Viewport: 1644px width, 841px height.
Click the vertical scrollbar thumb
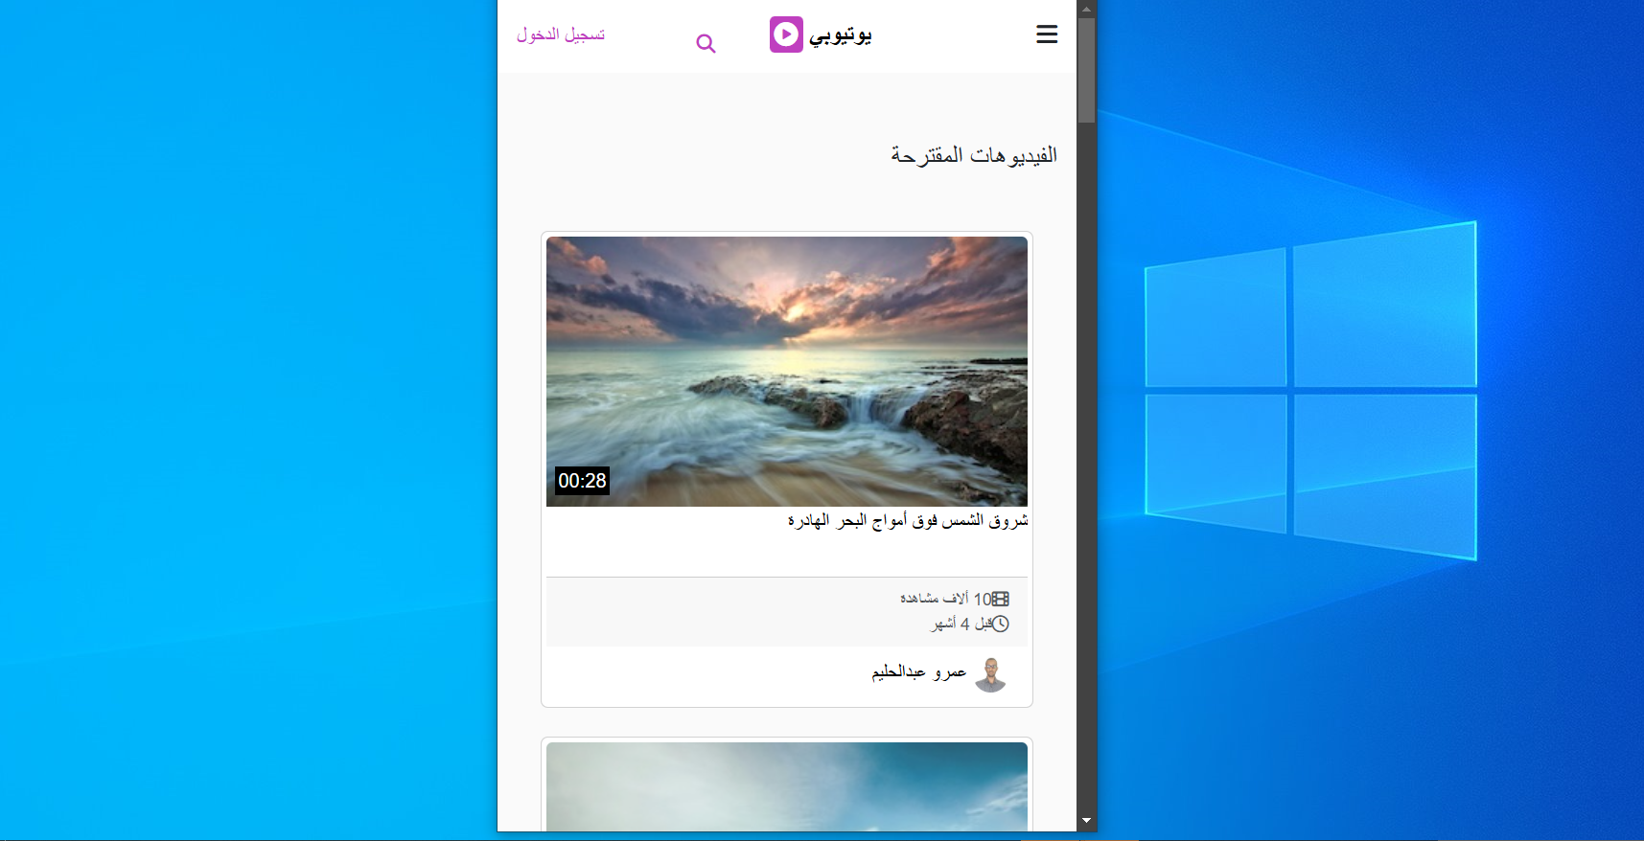pyautogui.click(x=1086, y=70)
